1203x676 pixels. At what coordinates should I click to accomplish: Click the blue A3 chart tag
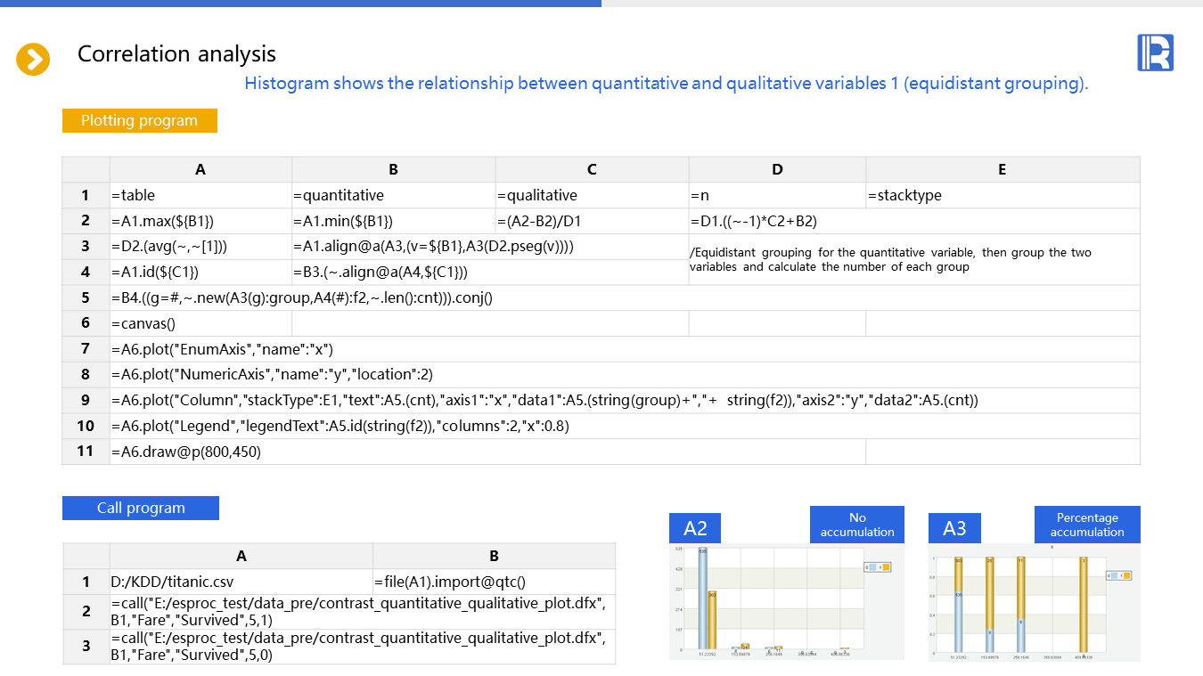(953, 528)
